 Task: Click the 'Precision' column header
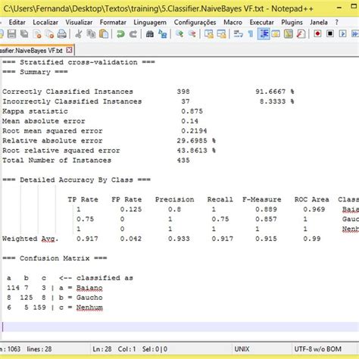(174, 199)
